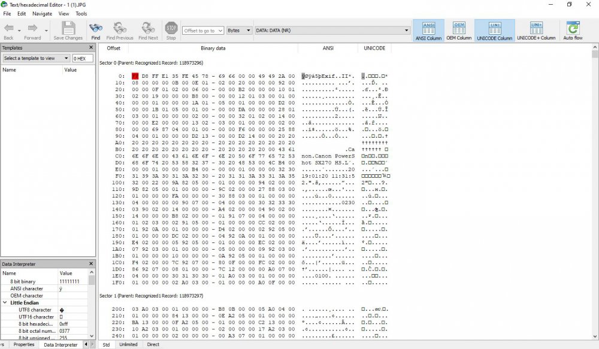Click the 0 HEX offset field
The height and width of the screenshot is (349, 599).
click(83, 59)
